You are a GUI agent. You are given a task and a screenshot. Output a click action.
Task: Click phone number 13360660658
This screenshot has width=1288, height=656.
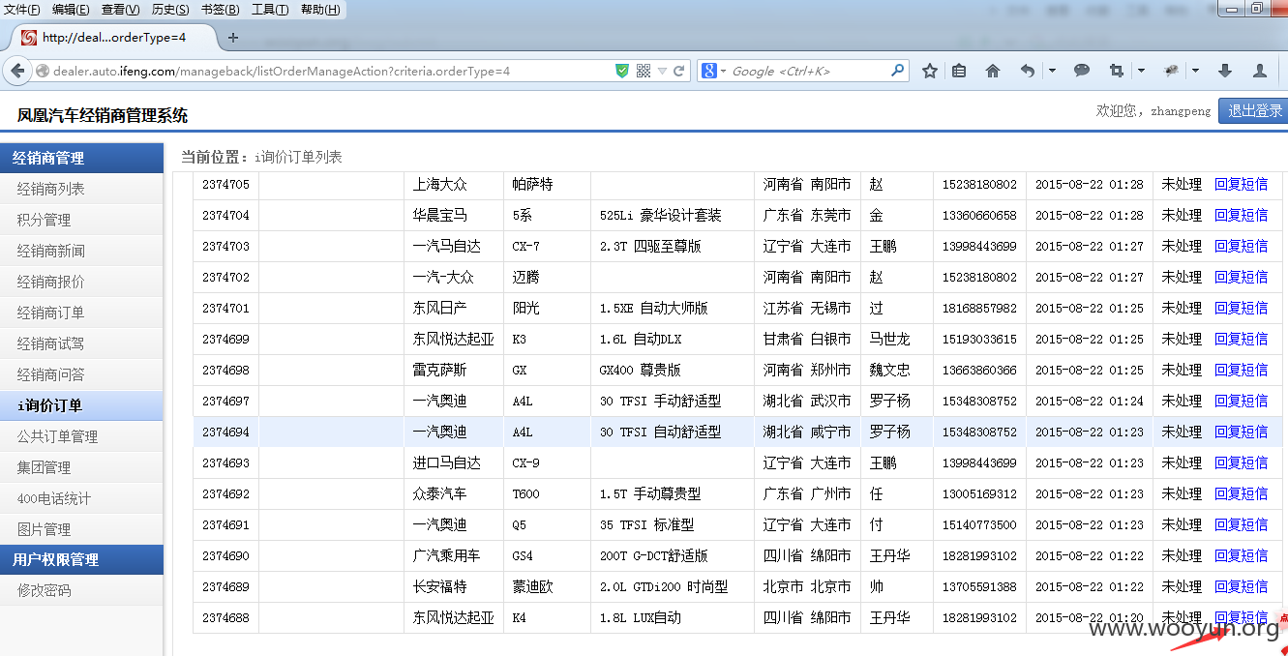(979, 215)
